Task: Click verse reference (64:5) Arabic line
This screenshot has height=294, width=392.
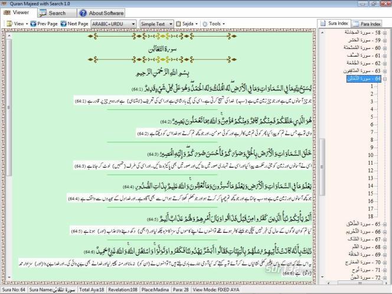Action: [x=152, y=220]
